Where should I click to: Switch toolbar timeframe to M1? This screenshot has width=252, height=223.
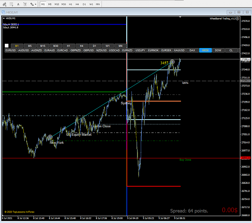43,4
